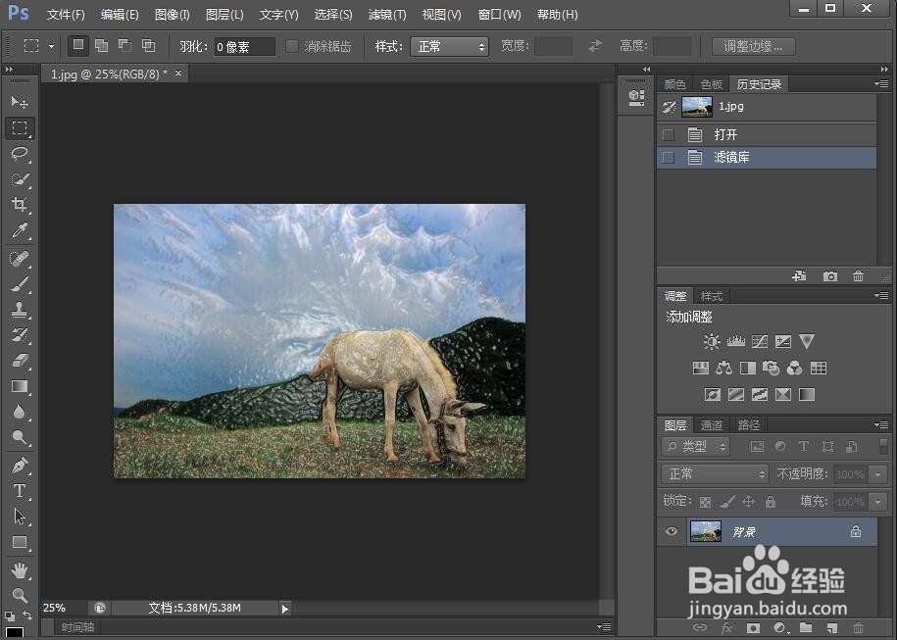Screen dimensions: 897x640
Task: Create new snapshot camera icon in History
Action: [830, 276]
